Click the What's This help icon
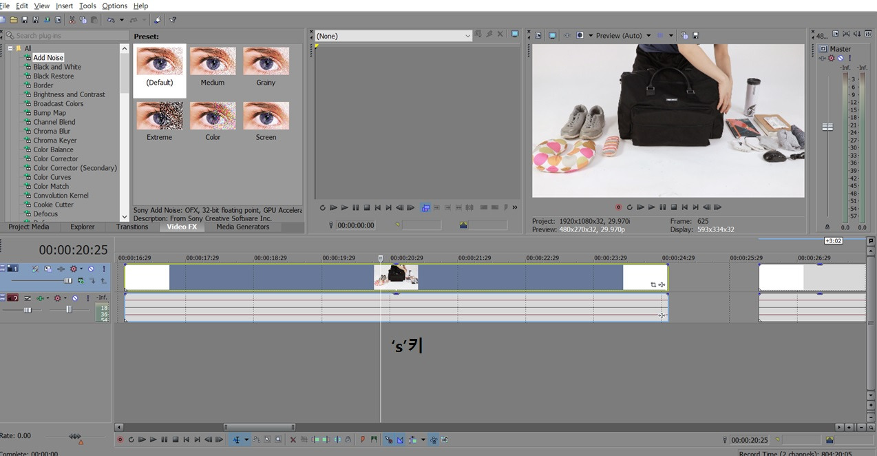877x456 pixels. click(x=173, y=20)
